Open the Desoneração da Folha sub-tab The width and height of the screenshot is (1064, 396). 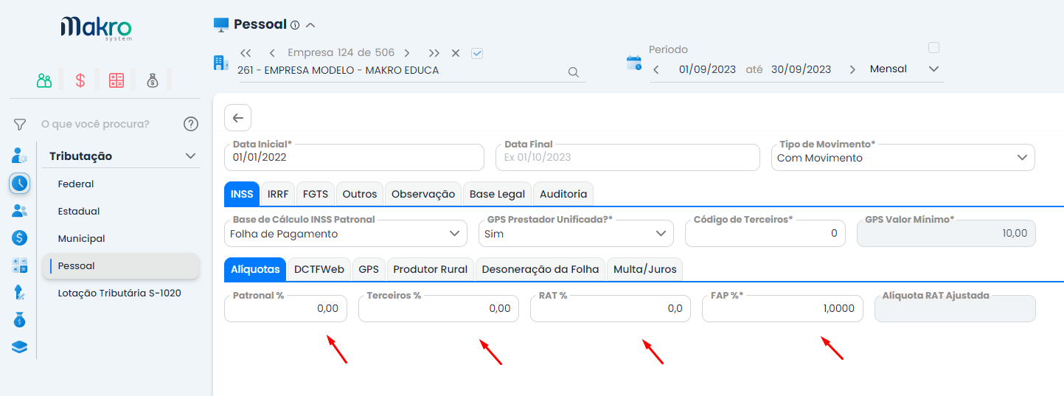click(x=541, y=269)
